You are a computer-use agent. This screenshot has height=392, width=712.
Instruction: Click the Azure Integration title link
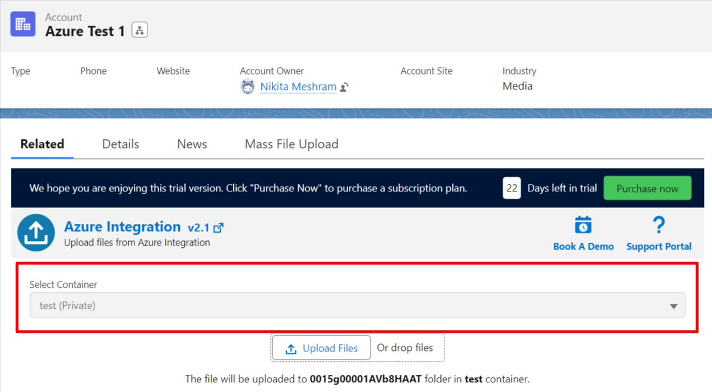point(122,227)
